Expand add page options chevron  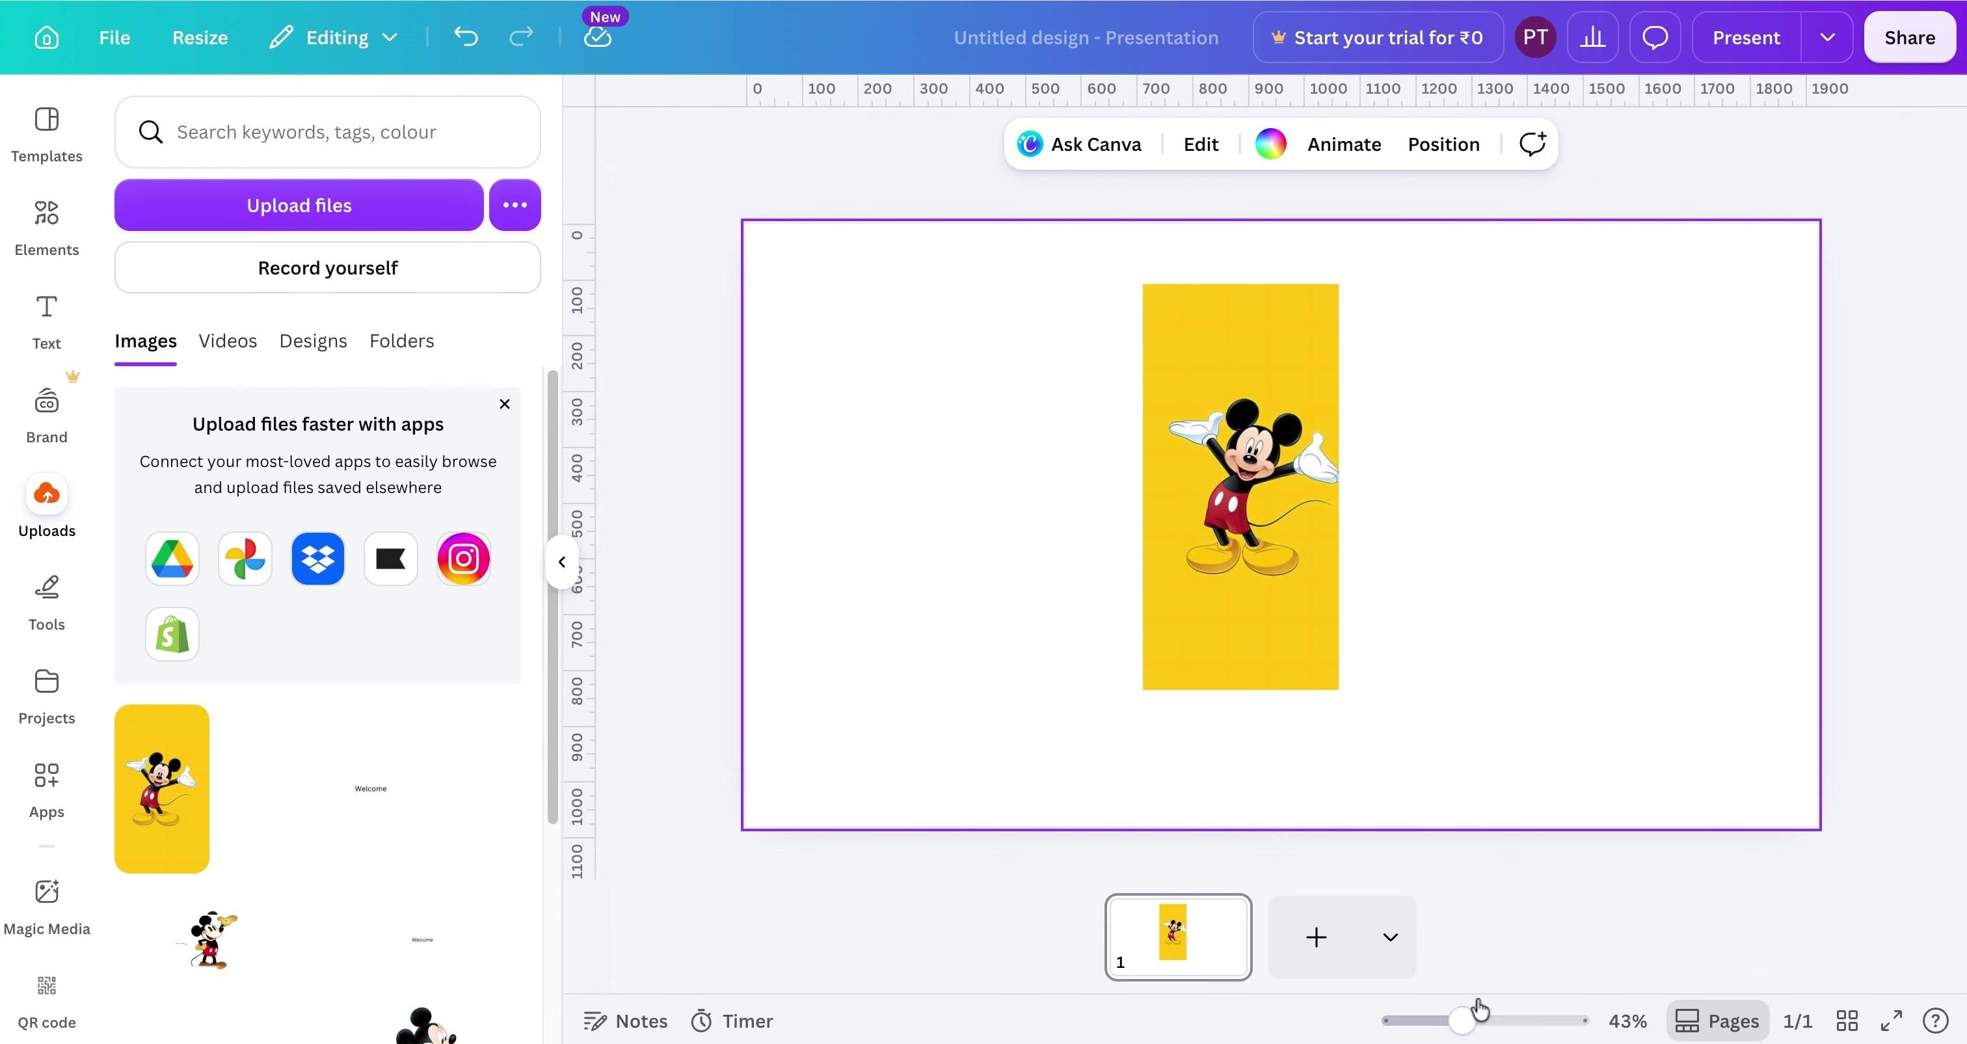click(x=1390, y=937)
